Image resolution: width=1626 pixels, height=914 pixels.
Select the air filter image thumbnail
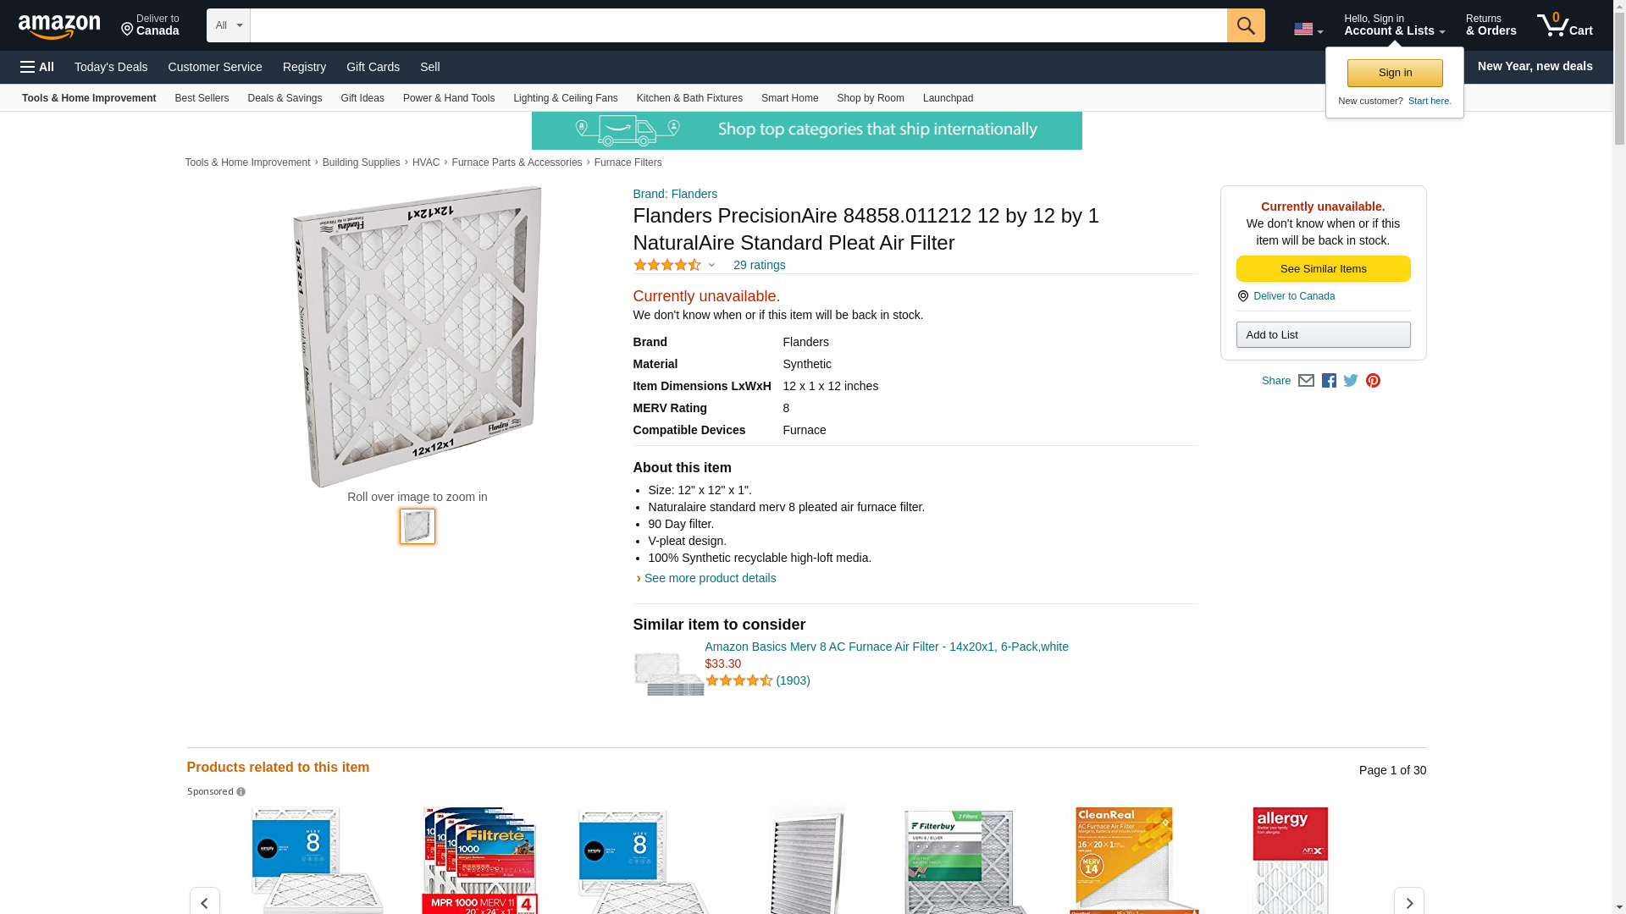(x=418, y=526)
